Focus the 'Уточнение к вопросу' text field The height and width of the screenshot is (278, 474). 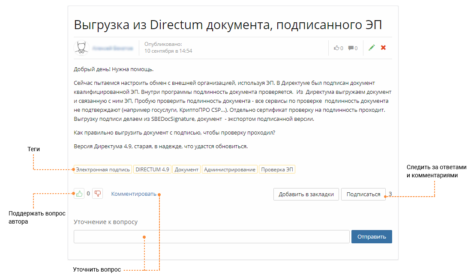[211, 237]
